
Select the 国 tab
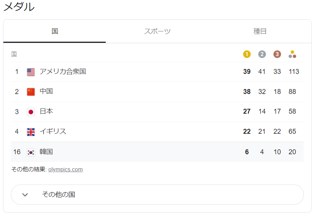click(x=55, y=31)
